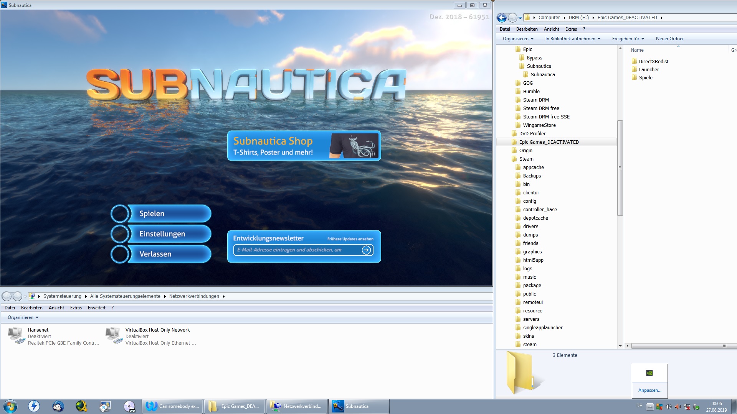Click Computer in the explorer breadcrumb
737x414 pixels.
click(x=549, y=18)
